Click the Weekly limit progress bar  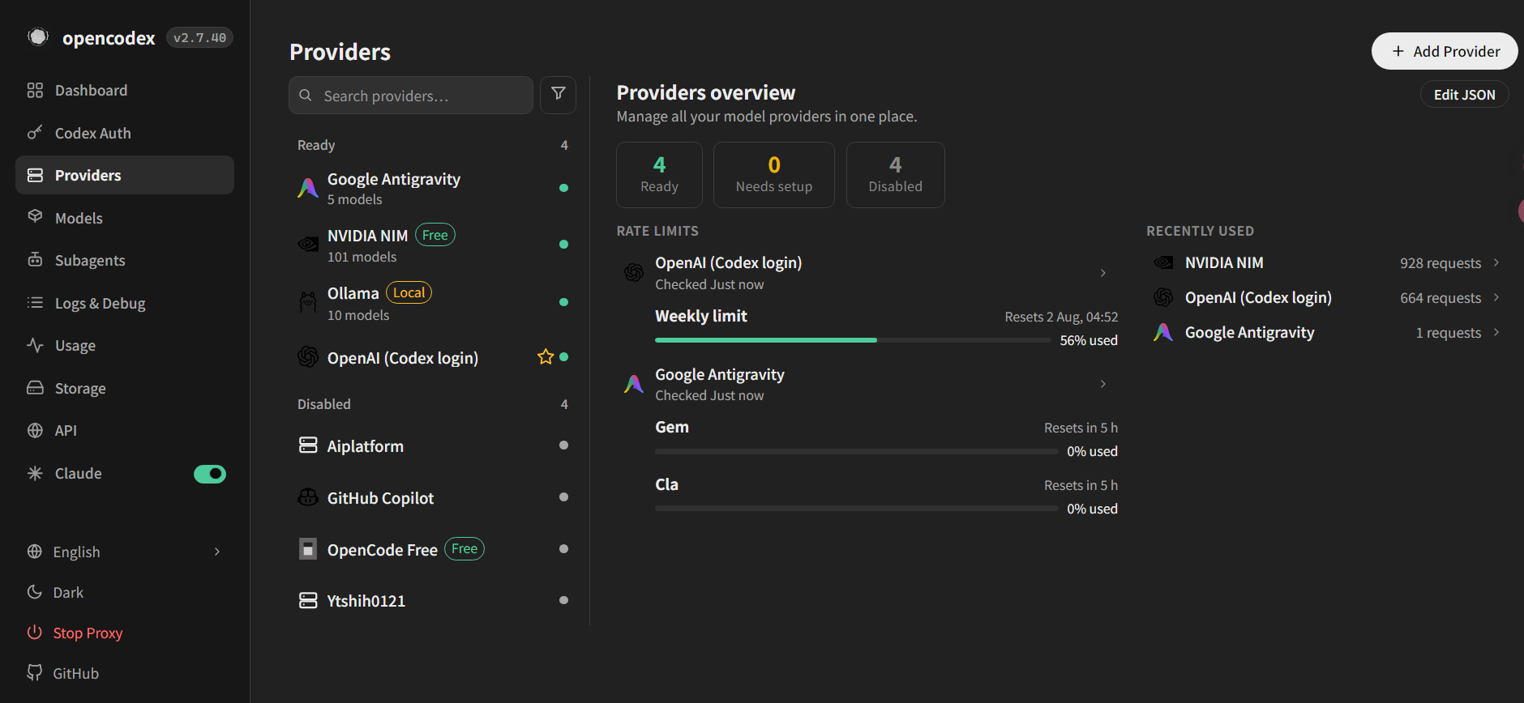pyautogui.click(x=853, y=340)
